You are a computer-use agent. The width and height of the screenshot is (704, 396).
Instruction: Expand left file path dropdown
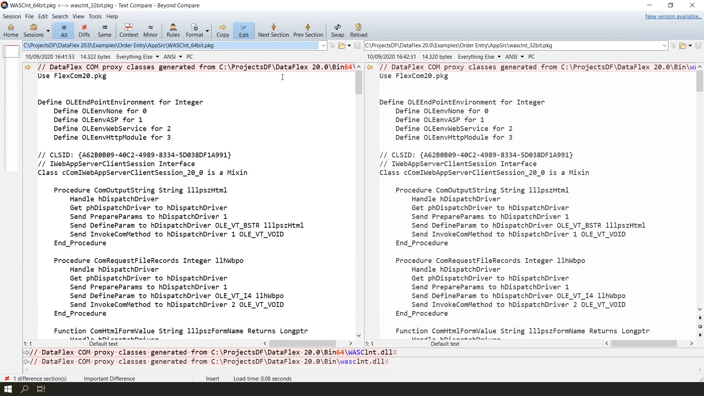coord(323,45)
